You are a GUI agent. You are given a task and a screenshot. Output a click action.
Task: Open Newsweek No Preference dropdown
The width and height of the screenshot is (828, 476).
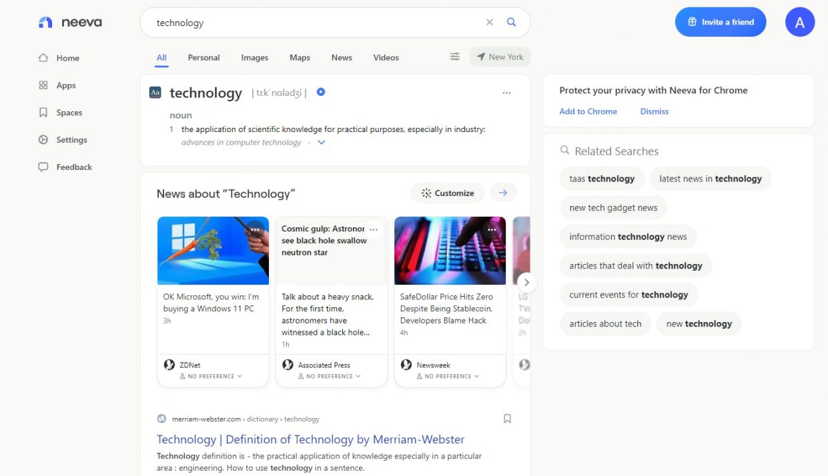click(x=448, y=377)
